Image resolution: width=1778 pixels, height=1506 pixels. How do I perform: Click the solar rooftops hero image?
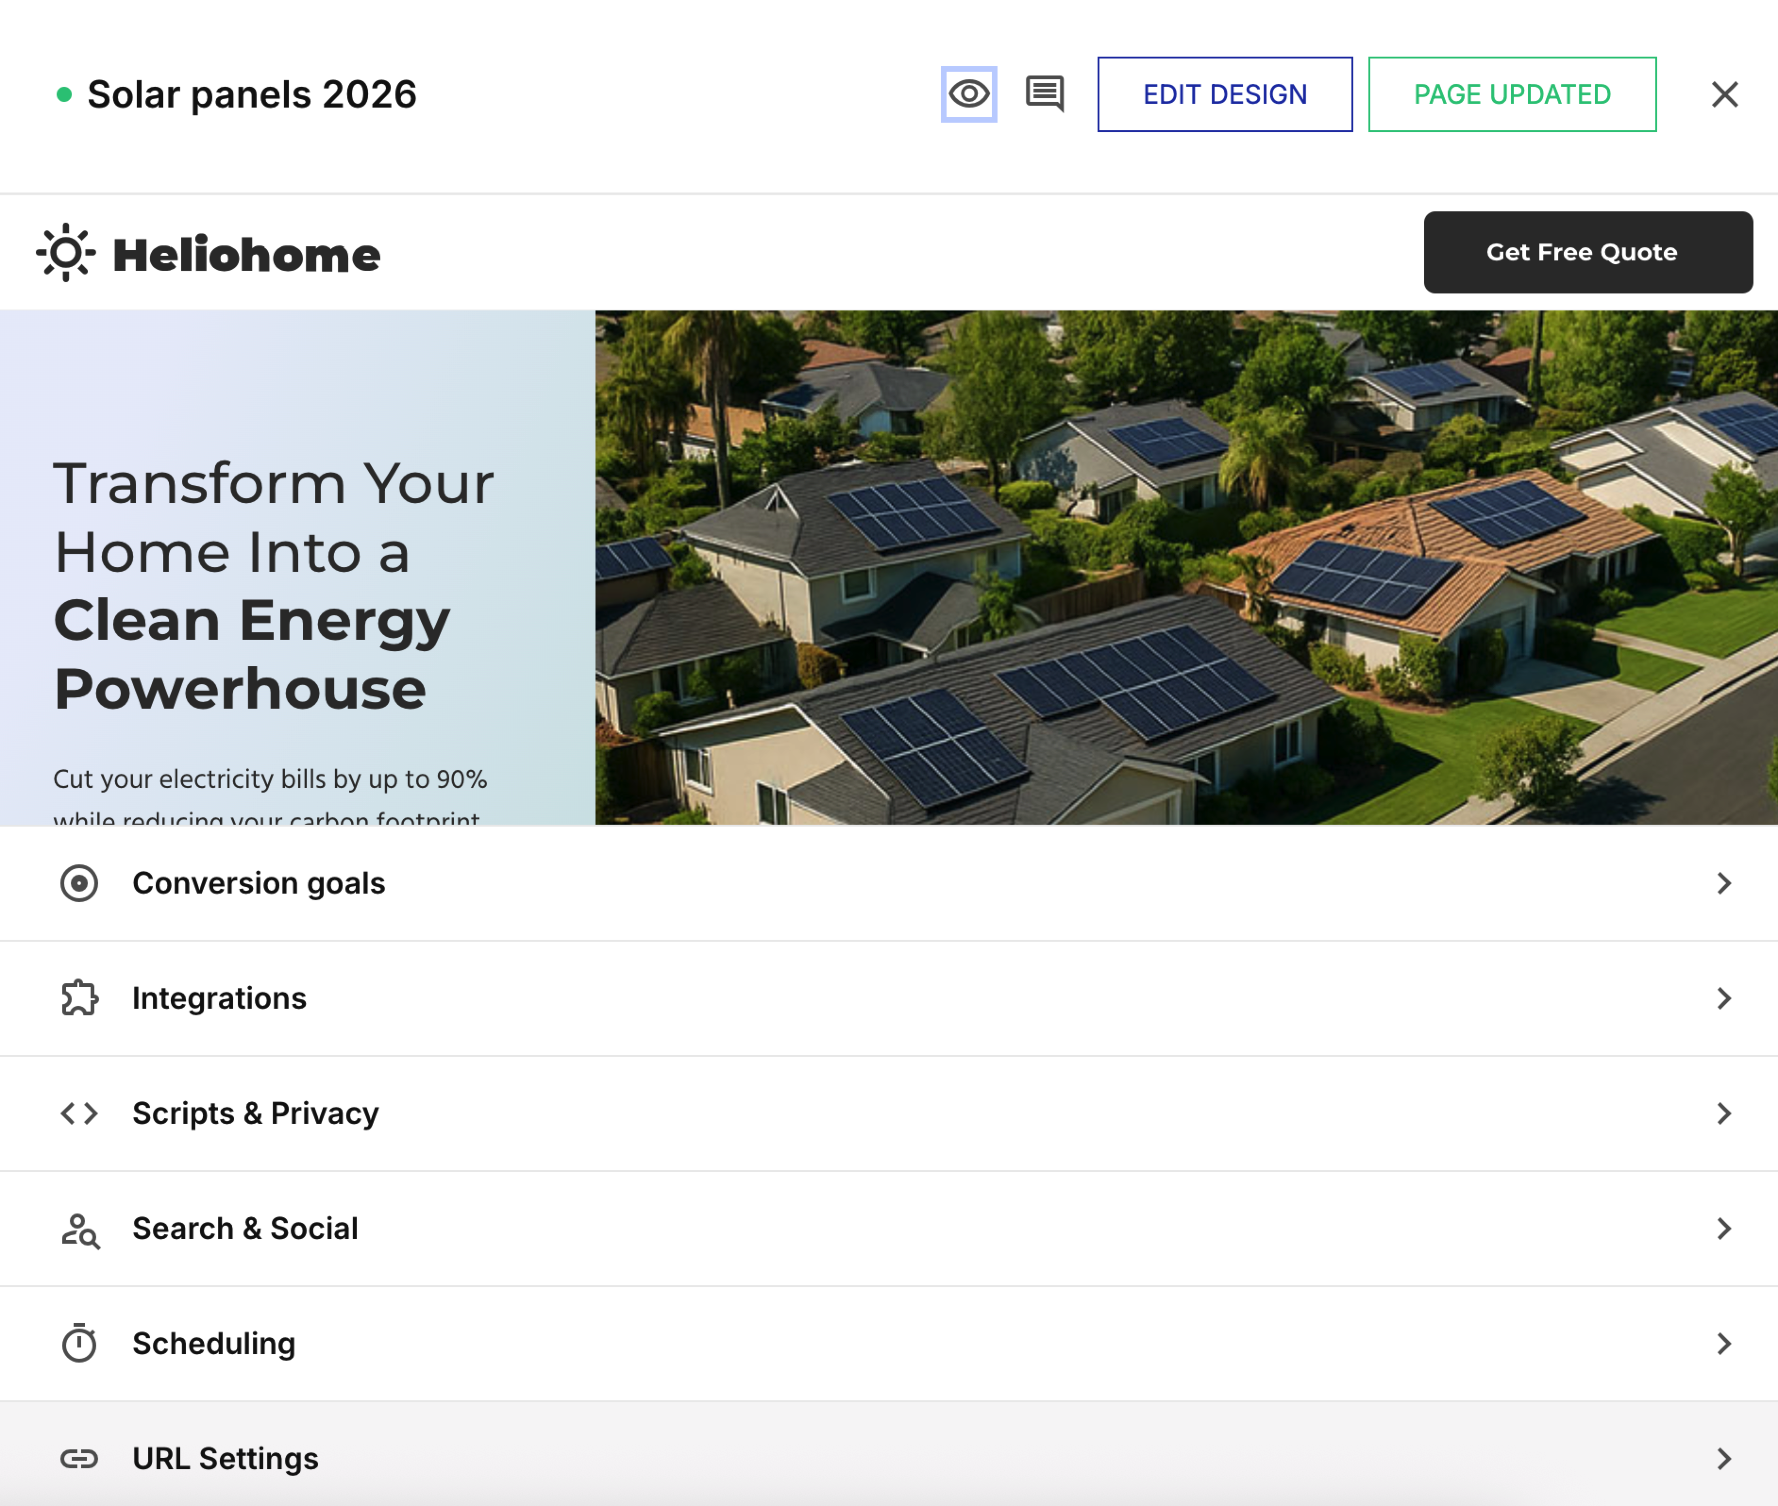click(1185, 567)
